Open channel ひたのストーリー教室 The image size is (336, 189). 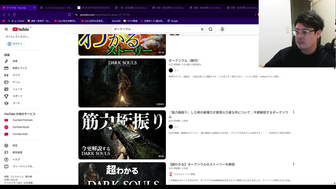pyautogui.click(x=185, y=174)
